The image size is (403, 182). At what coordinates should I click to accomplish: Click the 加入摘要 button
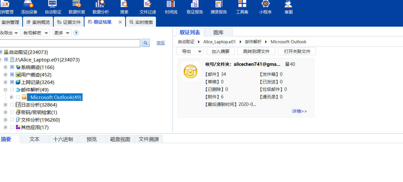[221, 51]
